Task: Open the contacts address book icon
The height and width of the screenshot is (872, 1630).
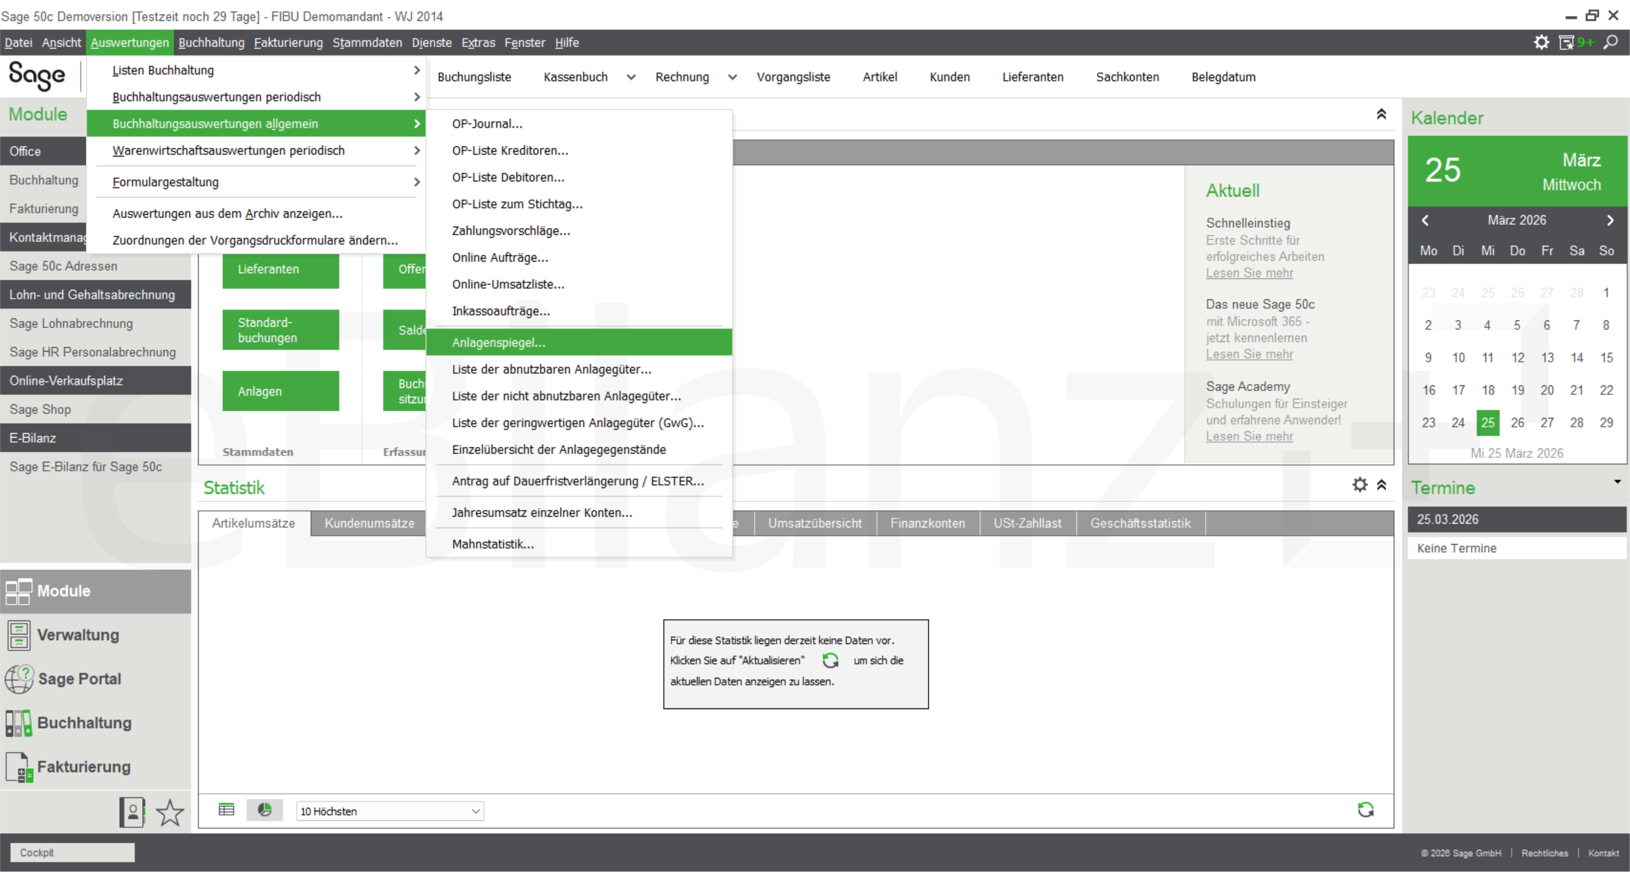Action: (132, 812)
